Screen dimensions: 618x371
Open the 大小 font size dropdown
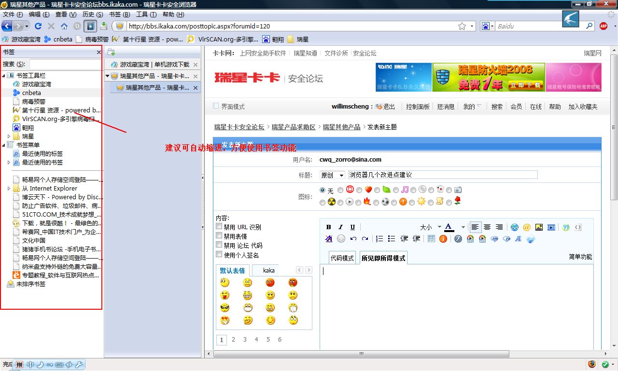tap(431, 227)
